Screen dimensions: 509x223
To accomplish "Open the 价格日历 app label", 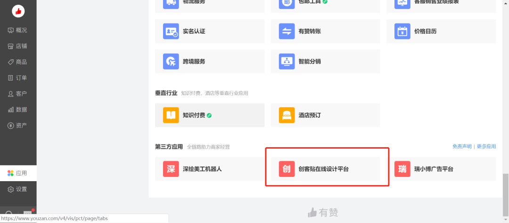I will pos(425,32).
